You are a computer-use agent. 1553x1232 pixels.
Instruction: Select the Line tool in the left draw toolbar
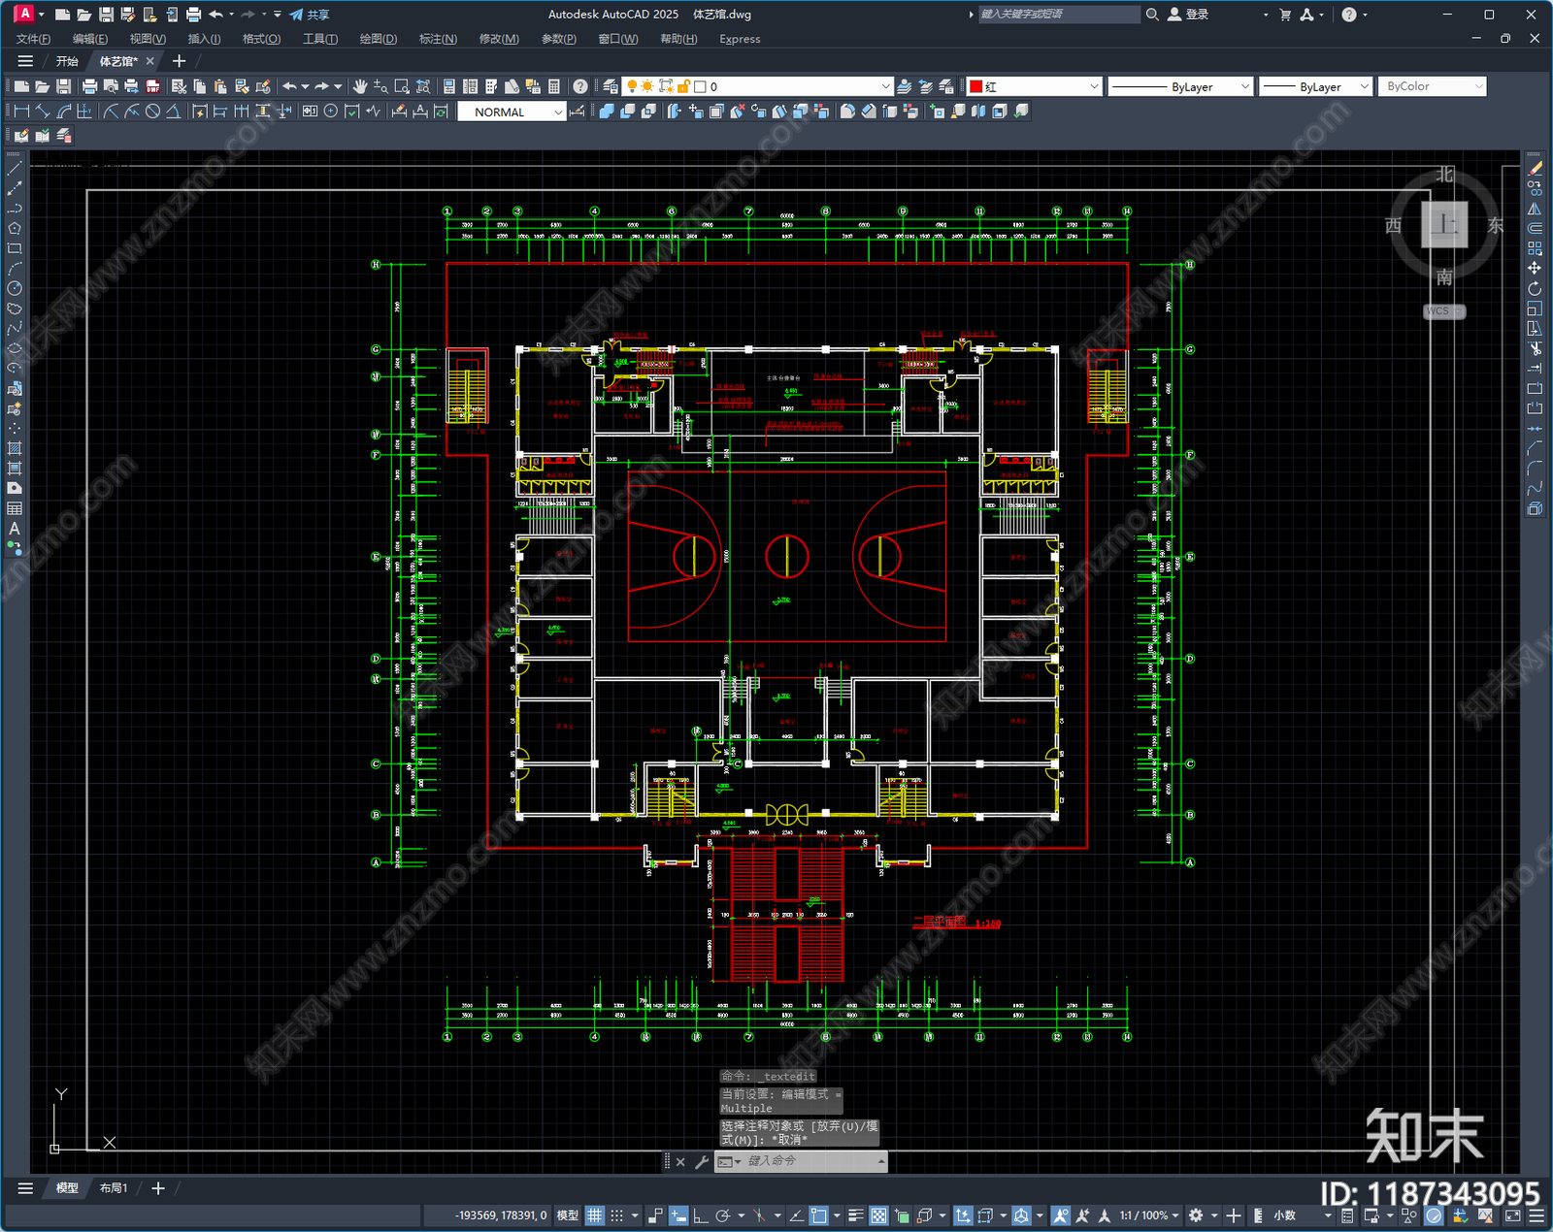[15, 168]
